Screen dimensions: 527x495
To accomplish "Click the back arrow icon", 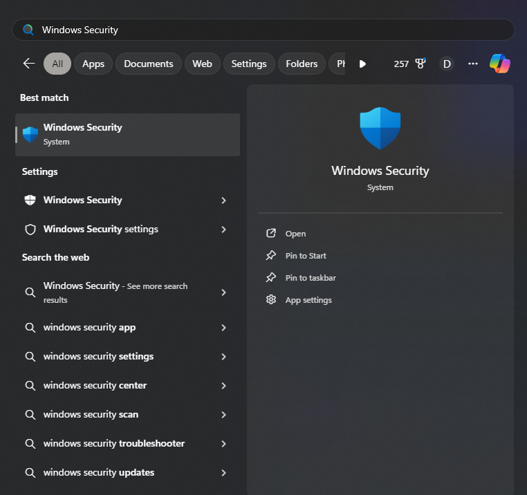I will 28,64.
